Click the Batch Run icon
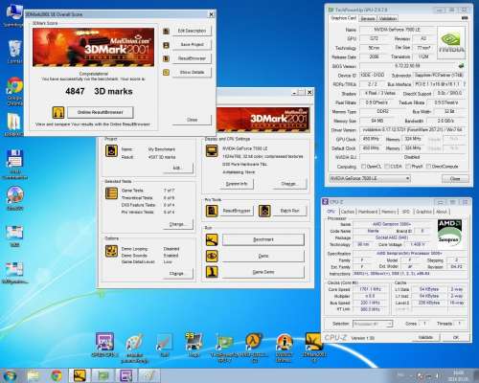Image resolution: width=479 pixels, height=383 pixels. [264, 211]
